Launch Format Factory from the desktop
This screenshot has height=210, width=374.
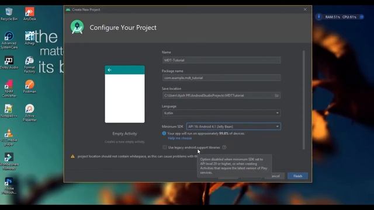coord(30,65)
